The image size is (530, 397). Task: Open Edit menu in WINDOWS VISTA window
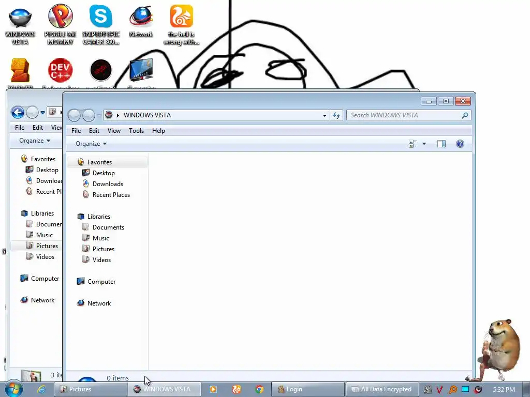click(x=94, y=131)
